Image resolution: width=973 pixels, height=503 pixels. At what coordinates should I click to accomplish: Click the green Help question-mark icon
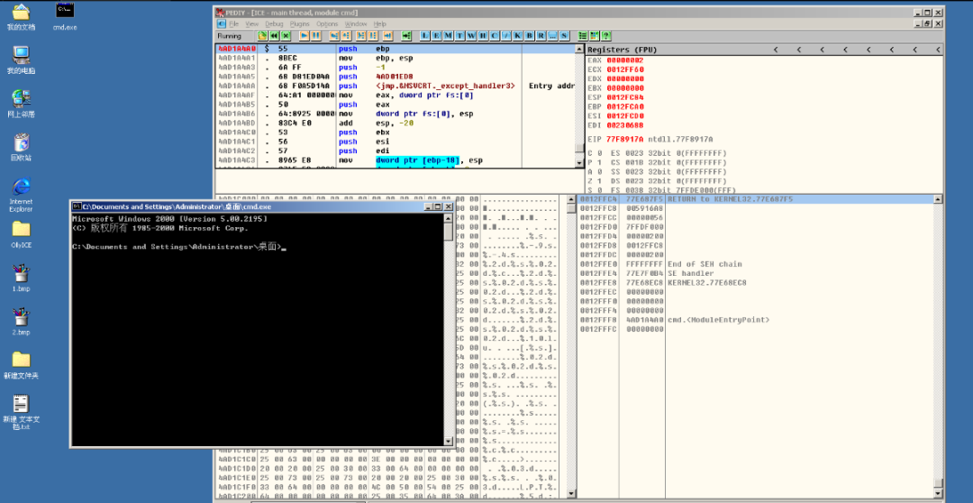pyautogui.click(x=605, y=35)
